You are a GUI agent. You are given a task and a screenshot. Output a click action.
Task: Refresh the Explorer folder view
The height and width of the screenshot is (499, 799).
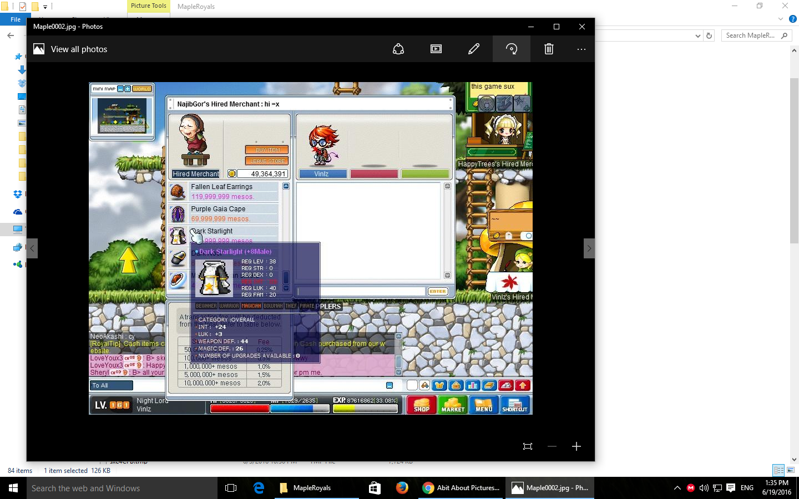click(x=709, y=35)
